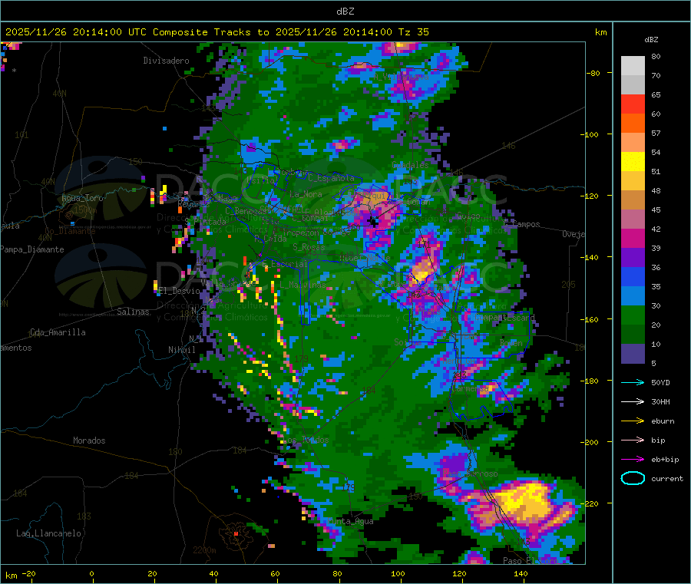
Task: Select the orange 57–60 dBZ swatch
Action: tap(633, 124)
